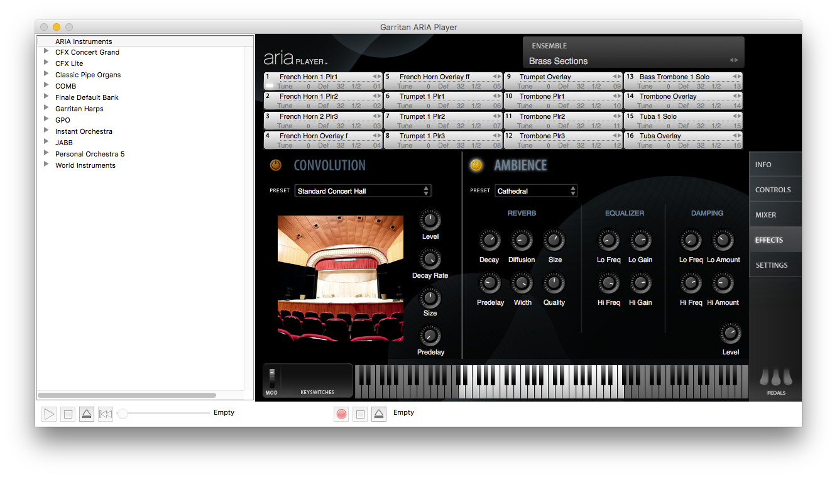Click the Damping Hi Freq knob
Screen dimensions: 837x477
coord(691,283)
